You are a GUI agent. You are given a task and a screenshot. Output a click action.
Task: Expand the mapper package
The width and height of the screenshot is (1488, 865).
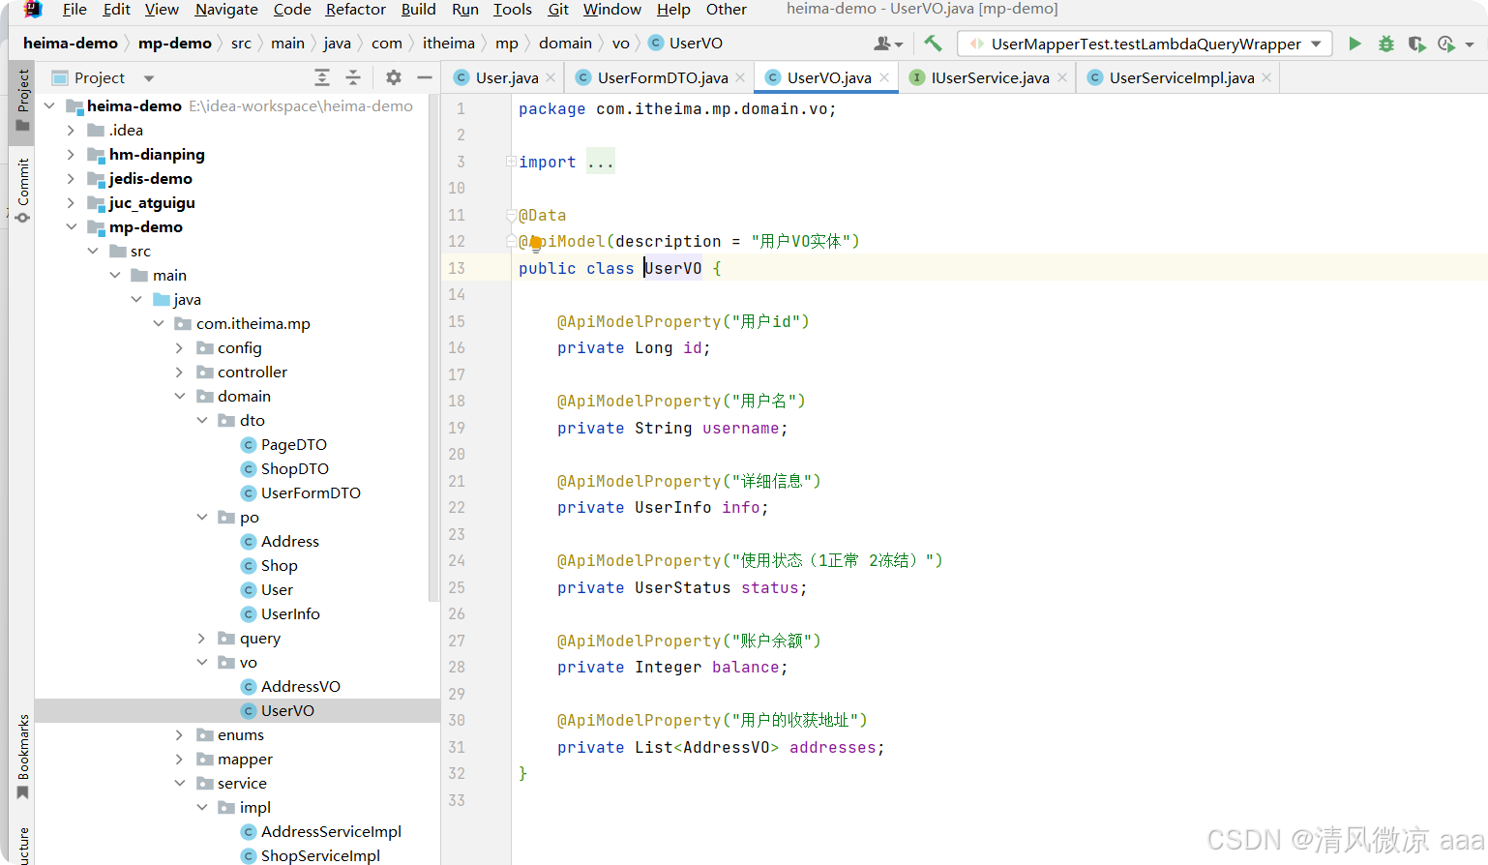pos(179,759)
